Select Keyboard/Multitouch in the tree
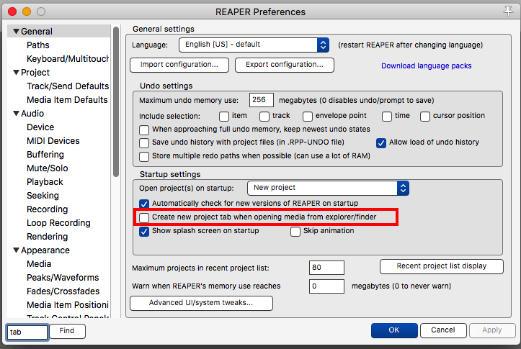Image resolution: width=521 pixels, height=349 pixels. click(x=68, y=59)
